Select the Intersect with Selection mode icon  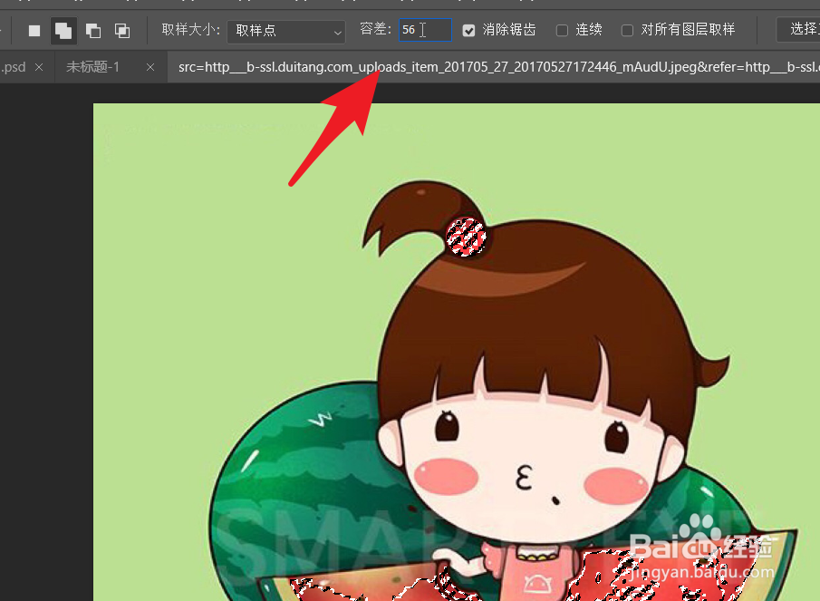(122, 31)
